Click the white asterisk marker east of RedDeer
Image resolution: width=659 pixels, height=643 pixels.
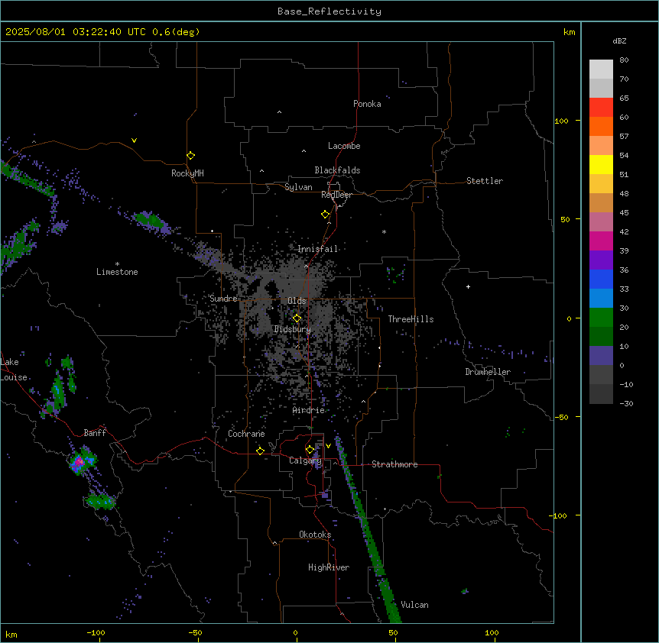(384, 231)
